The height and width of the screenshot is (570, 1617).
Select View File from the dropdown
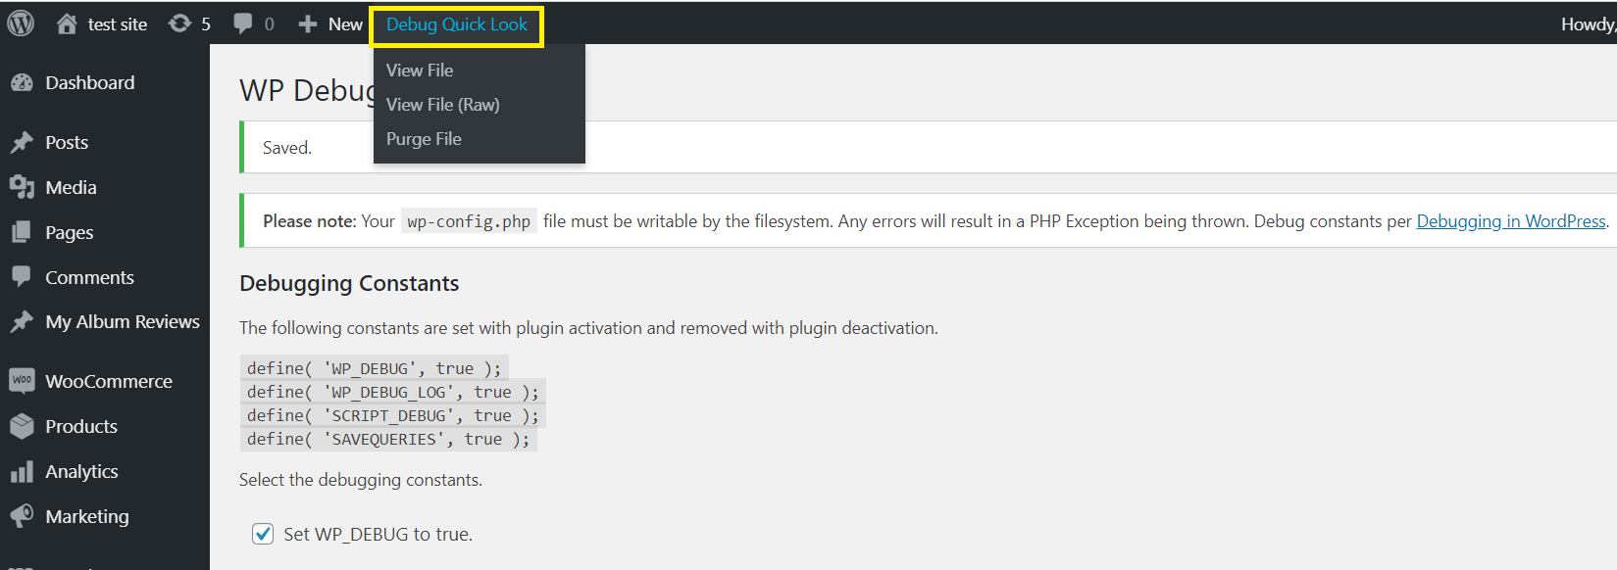(420, 71)
